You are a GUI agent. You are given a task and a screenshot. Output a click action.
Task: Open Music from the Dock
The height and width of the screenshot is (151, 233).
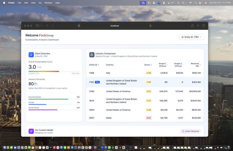click(x=54, y=148)
